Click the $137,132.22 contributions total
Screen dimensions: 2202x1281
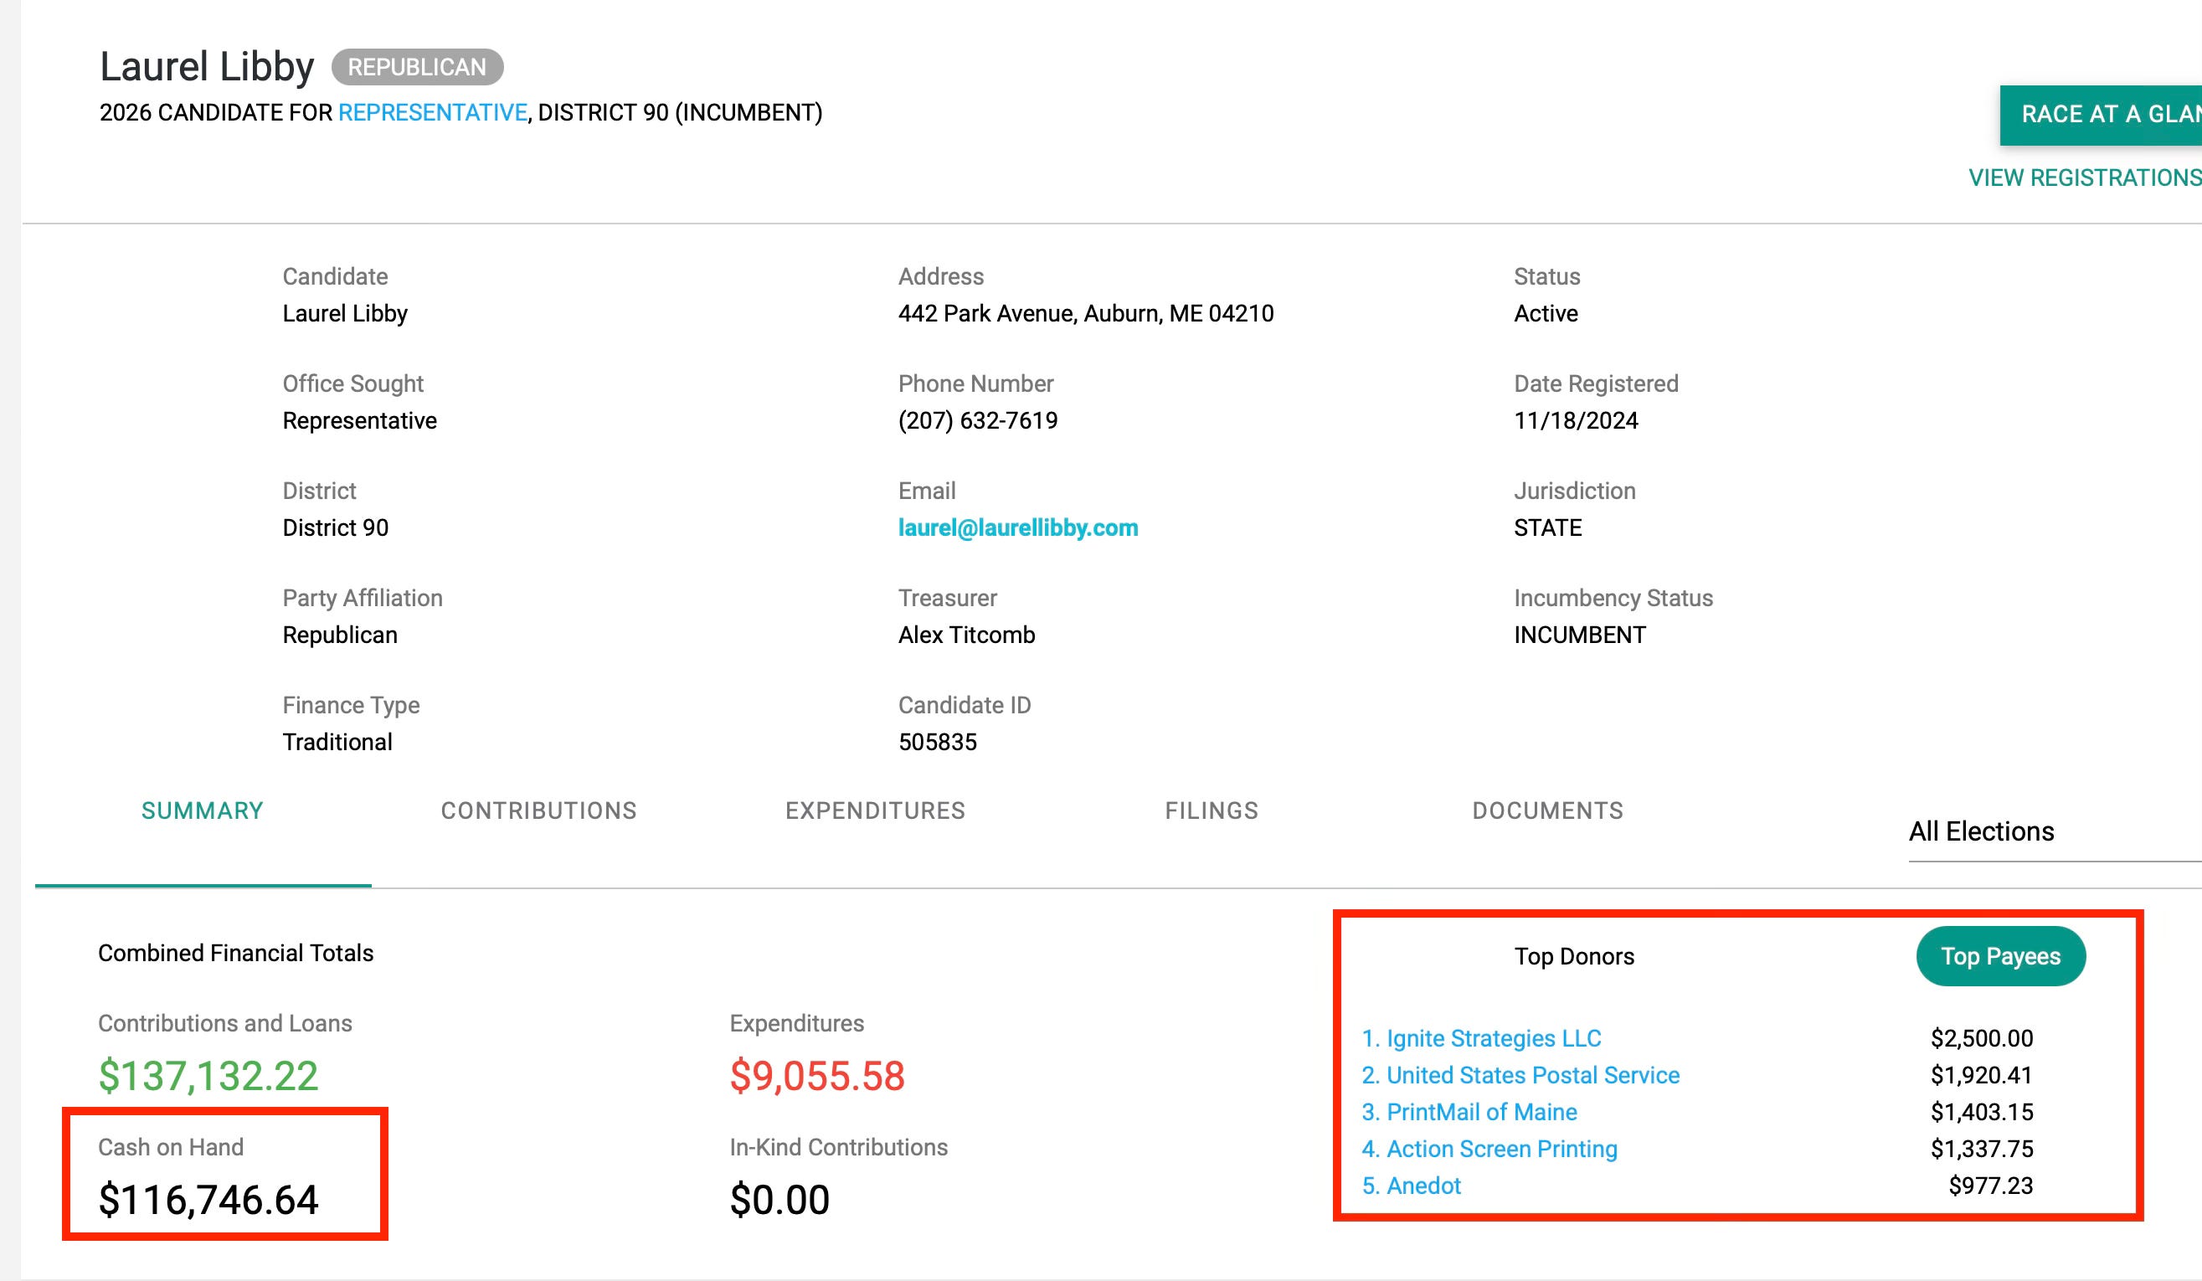208,1076
